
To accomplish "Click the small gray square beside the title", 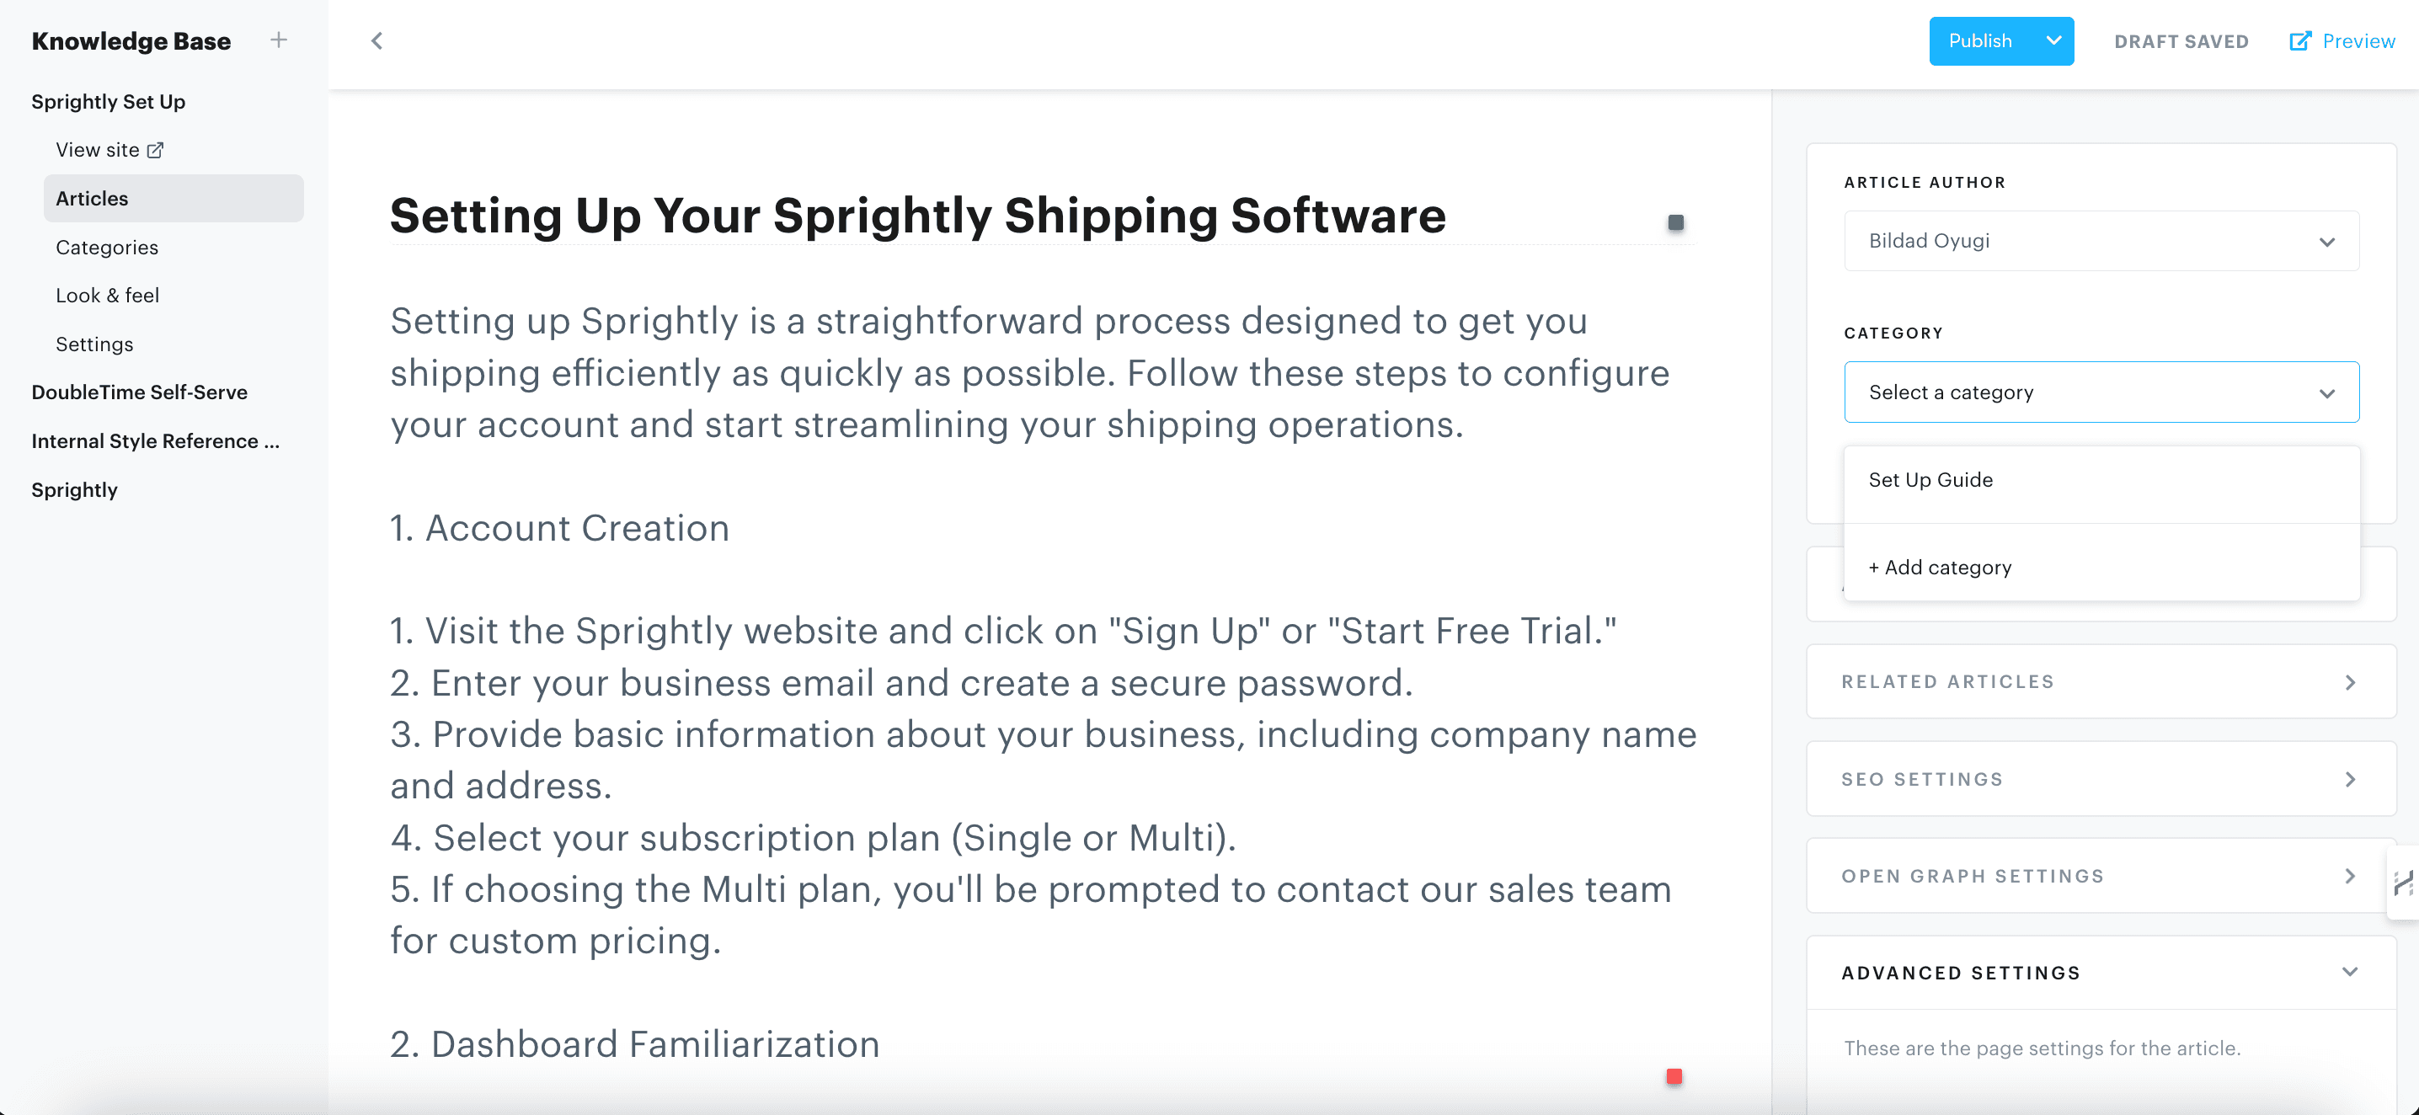I will click(x=1675, y=222).
